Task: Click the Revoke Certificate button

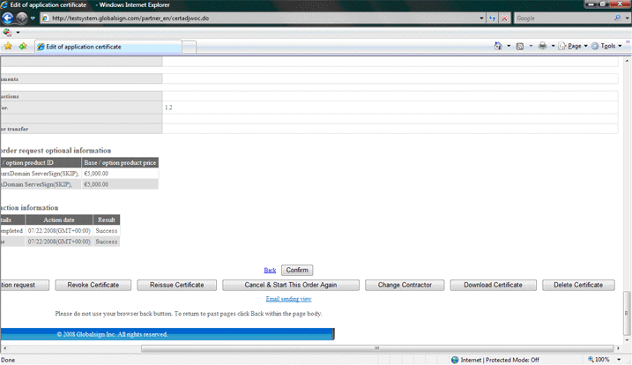Action: click(x=93, y=285)
